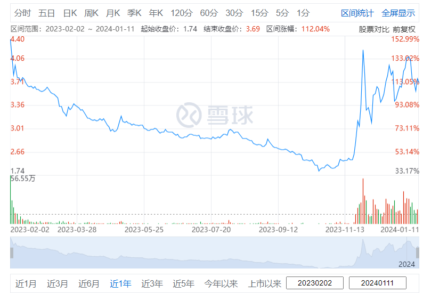
Task: Choose the 60分 interval
Action: [209, 13]
